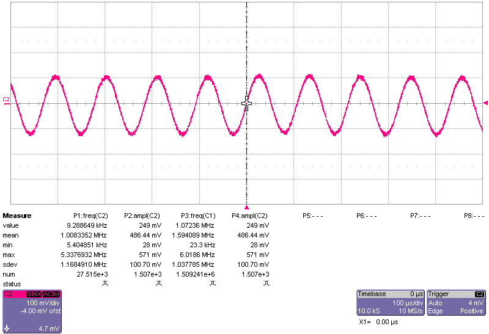489x334 pixels.
Task: Open the C2 channel descriptor box
Action: click(32, 311)
